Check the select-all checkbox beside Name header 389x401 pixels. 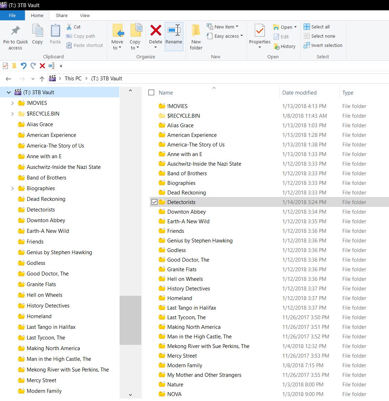pos(151,92)
